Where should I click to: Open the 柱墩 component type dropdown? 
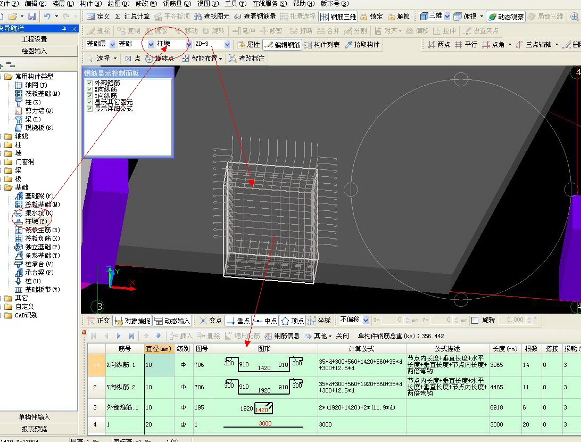pos(189,45)
